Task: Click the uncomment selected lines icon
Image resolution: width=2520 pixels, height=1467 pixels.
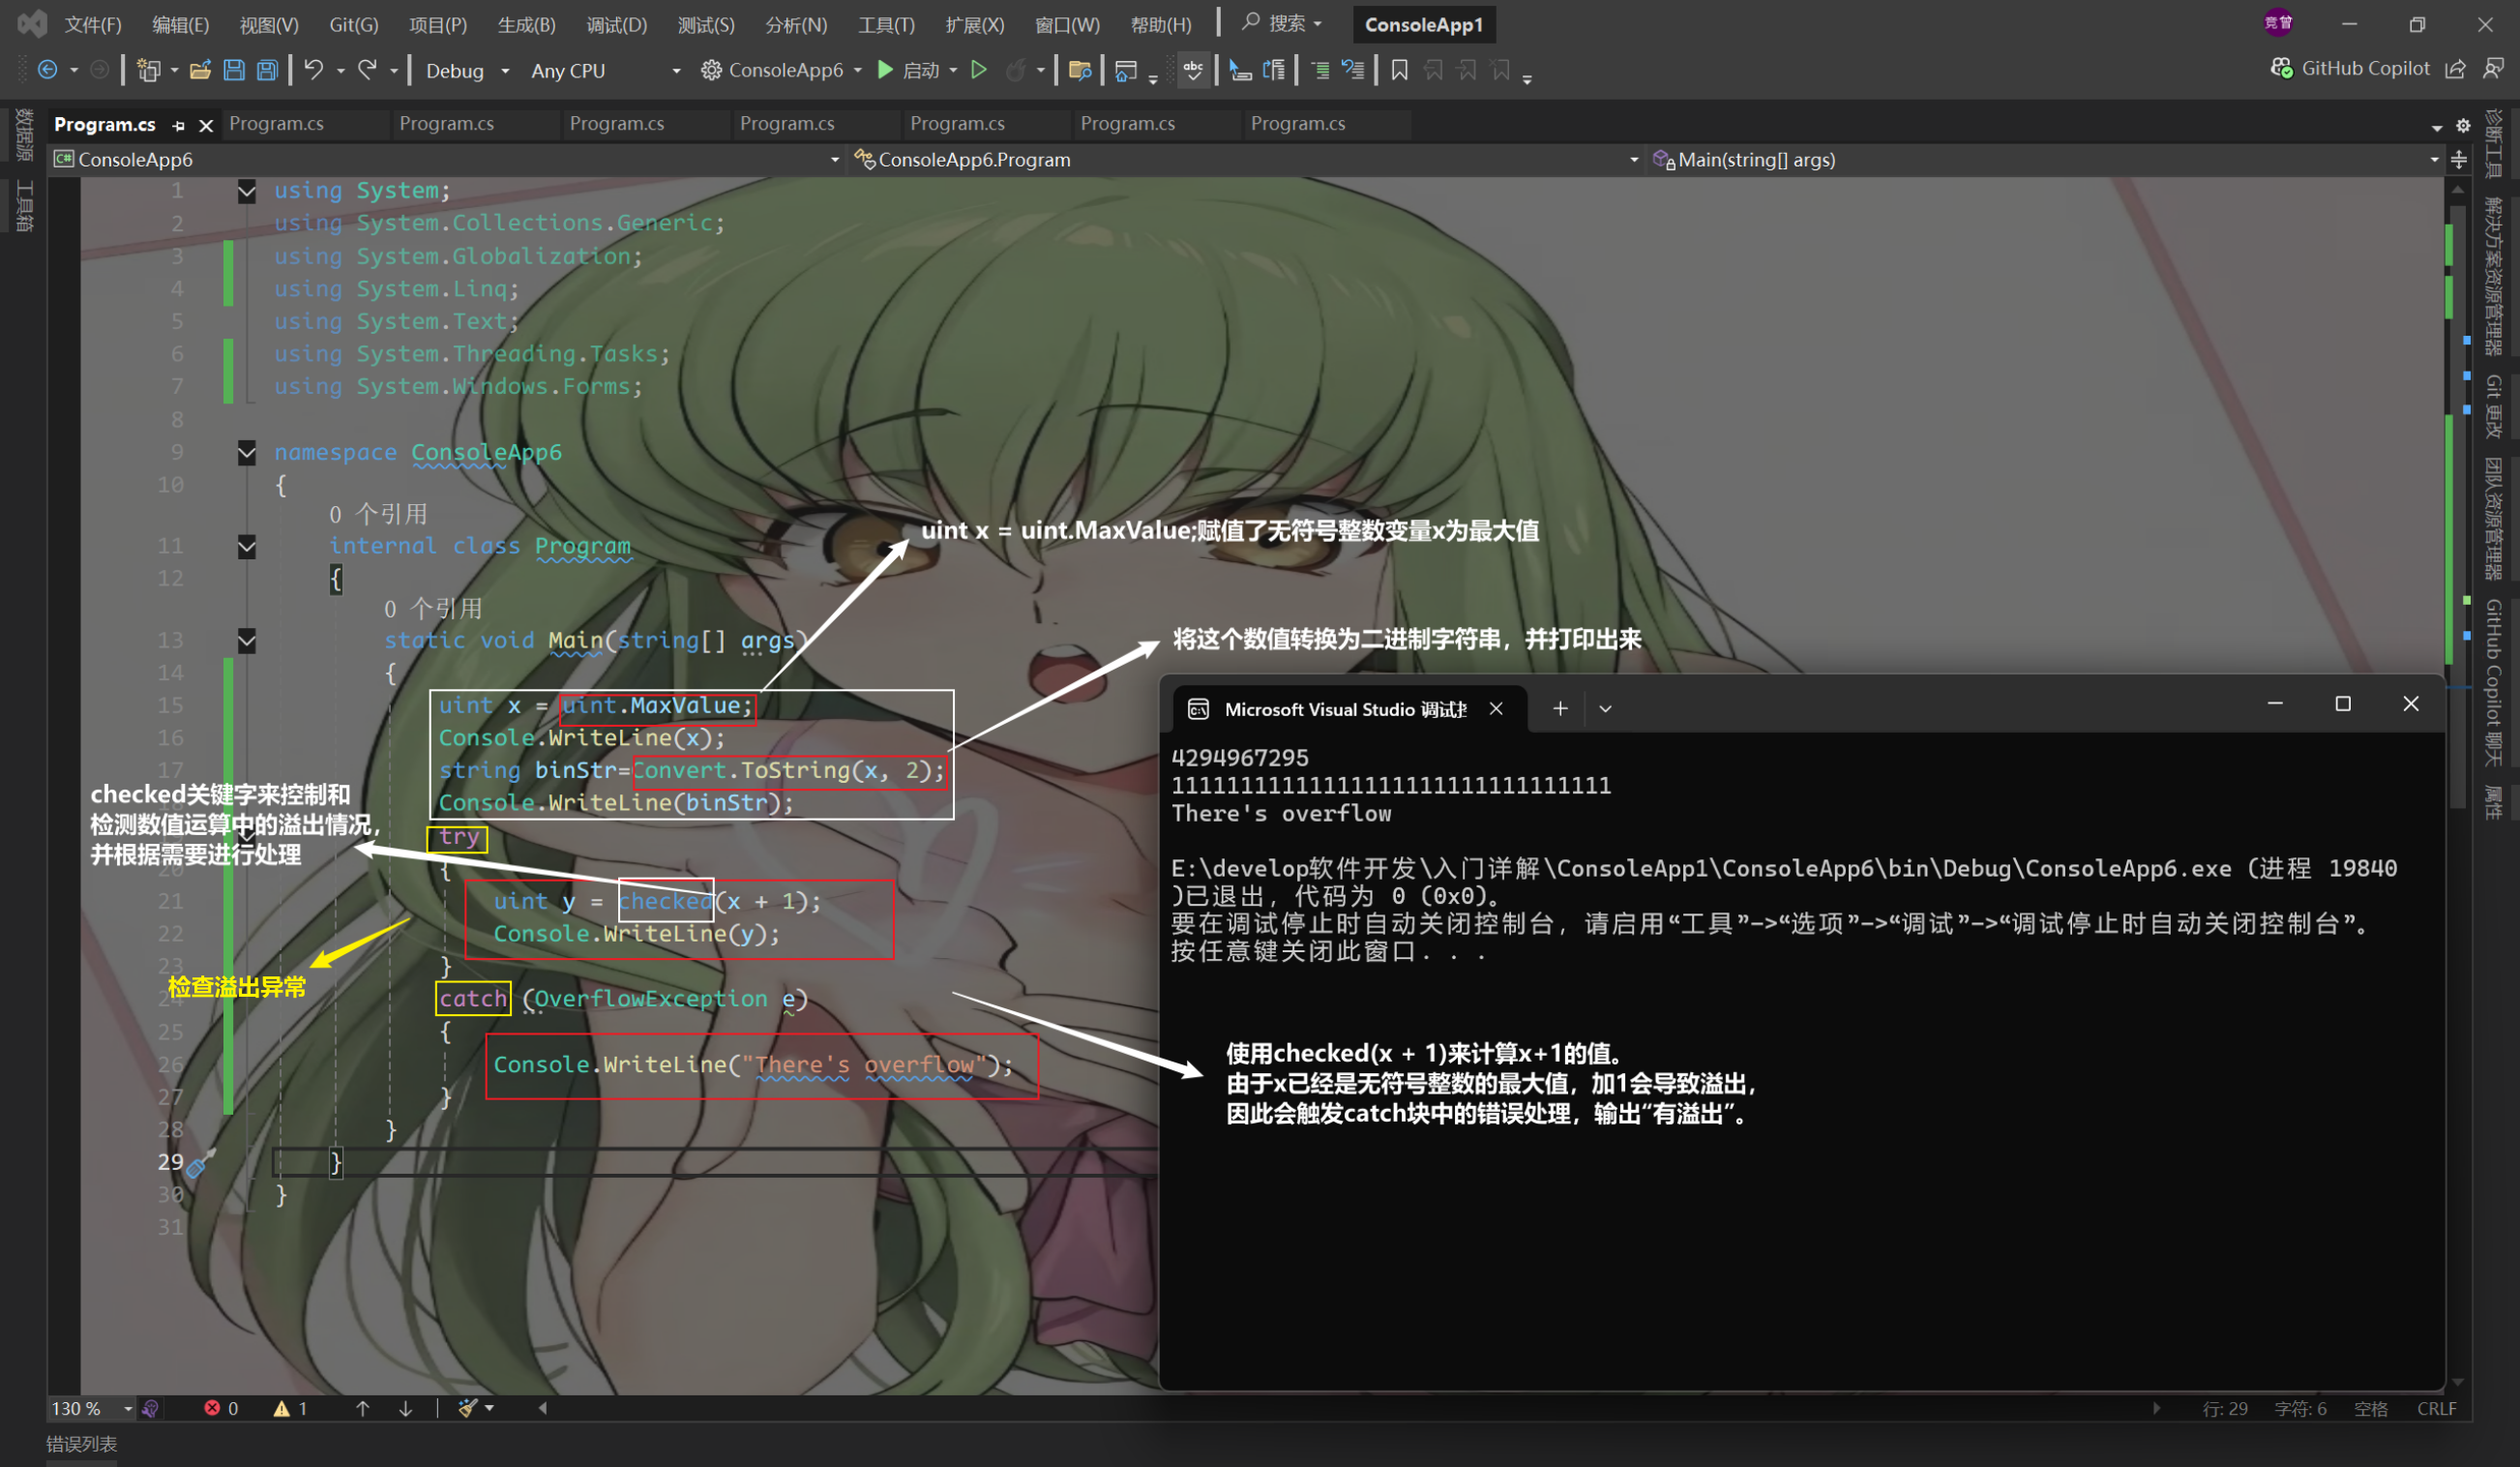Action: (x=1353, y=70)
